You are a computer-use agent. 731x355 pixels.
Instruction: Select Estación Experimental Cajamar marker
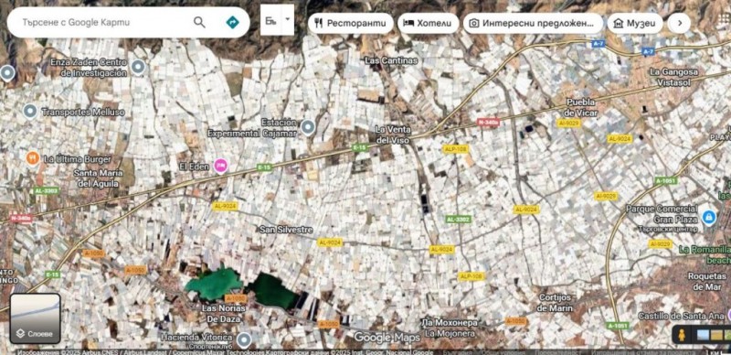click(x=307, y=127)
